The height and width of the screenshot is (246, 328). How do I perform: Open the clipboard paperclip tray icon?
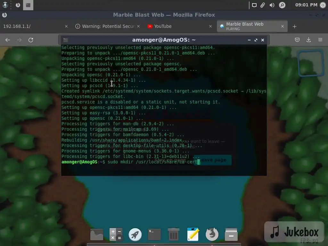pos(263,5)
